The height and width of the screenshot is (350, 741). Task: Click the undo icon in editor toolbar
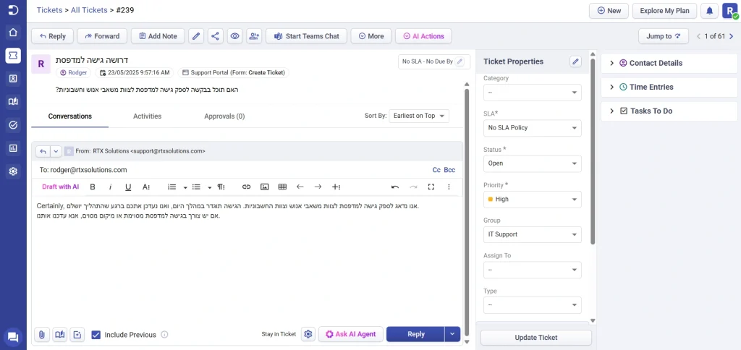click(x=395, y=187)
